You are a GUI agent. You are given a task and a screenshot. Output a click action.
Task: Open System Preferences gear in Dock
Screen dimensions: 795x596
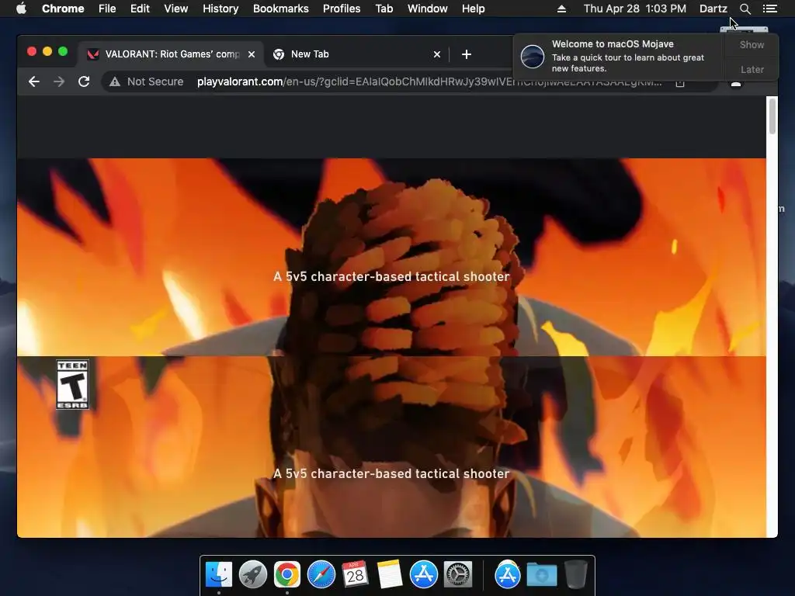pyautogui.click(x=458, y=574)
